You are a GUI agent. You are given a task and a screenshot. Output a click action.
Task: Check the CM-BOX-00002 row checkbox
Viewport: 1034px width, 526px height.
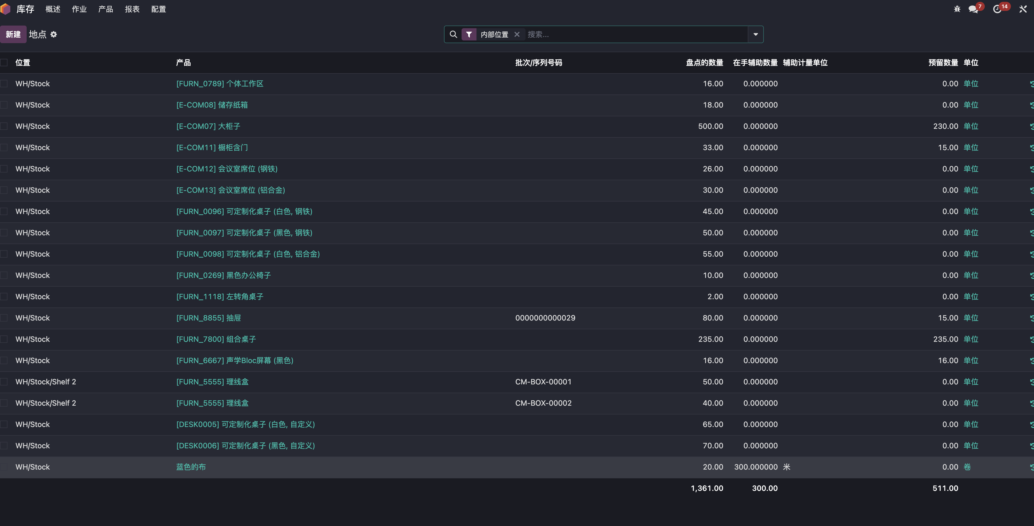pyautogui.click(x=4, y=403)
